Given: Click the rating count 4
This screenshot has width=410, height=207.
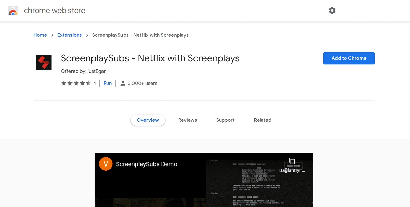Looking at the screenshot, I should click(x=95, y=83).
